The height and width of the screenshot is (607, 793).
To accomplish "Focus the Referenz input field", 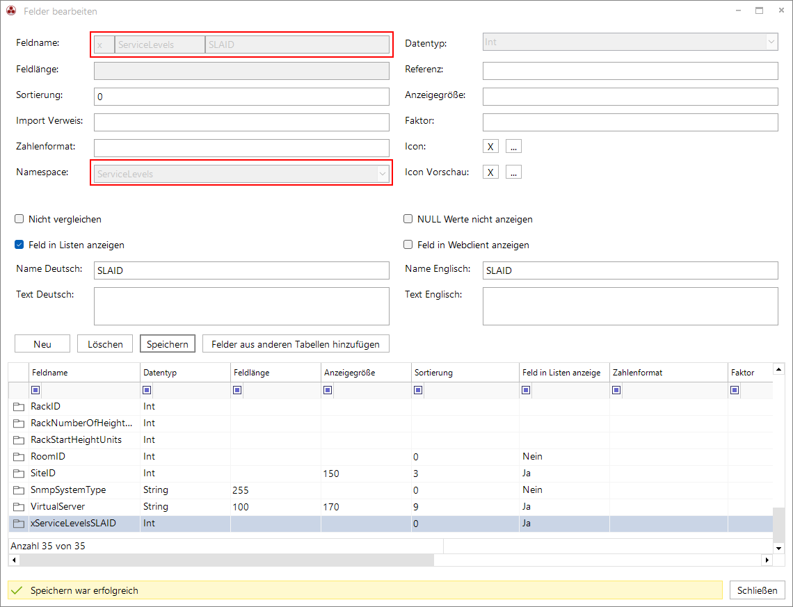I will 630,71.
